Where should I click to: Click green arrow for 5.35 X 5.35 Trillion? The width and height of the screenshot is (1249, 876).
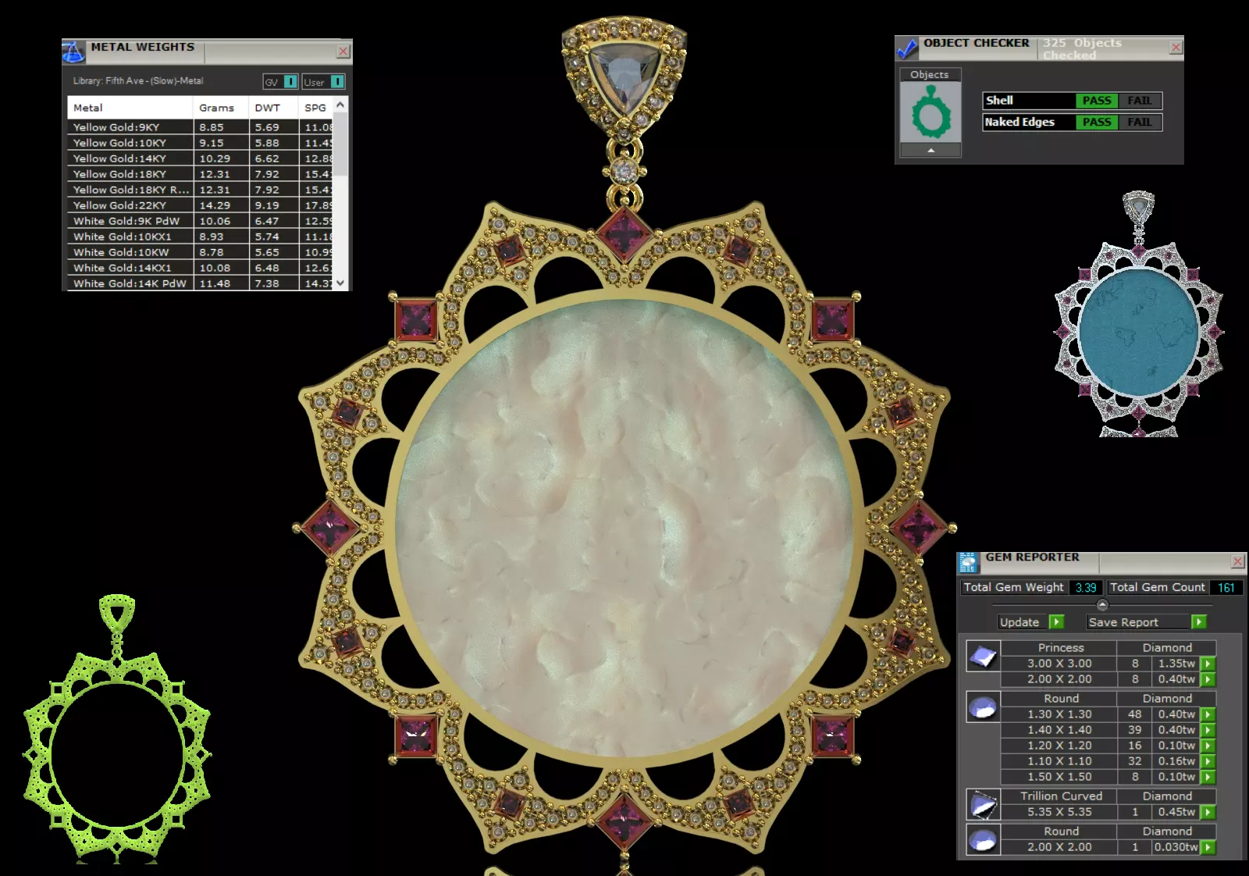click(x=1208, y=812)
